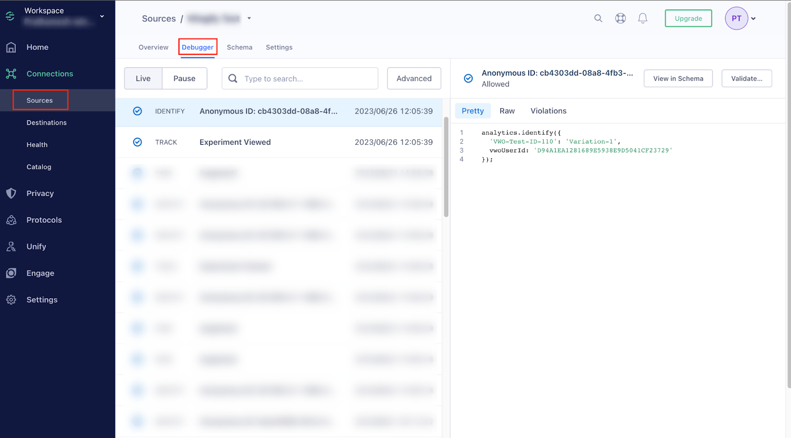791x438 pixels.
Task: Open Privacy menu label
Action: [40, 194]
